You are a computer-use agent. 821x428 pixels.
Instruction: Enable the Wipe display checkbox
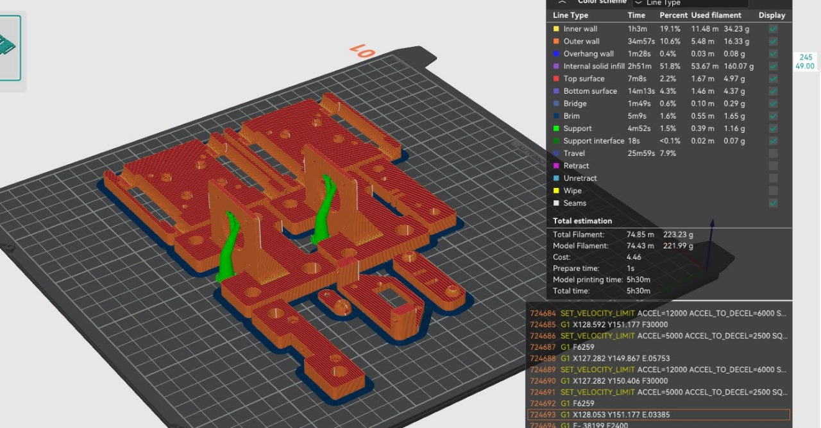[x=774, y=191]
